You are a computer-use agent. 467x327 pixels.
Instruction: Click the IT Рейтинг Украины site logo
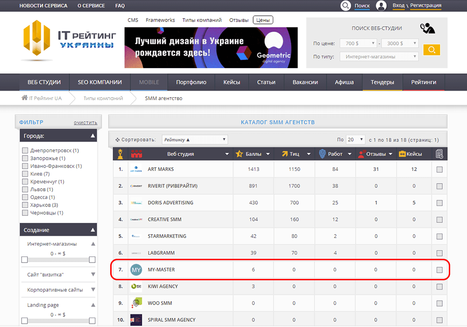point(69,40)
